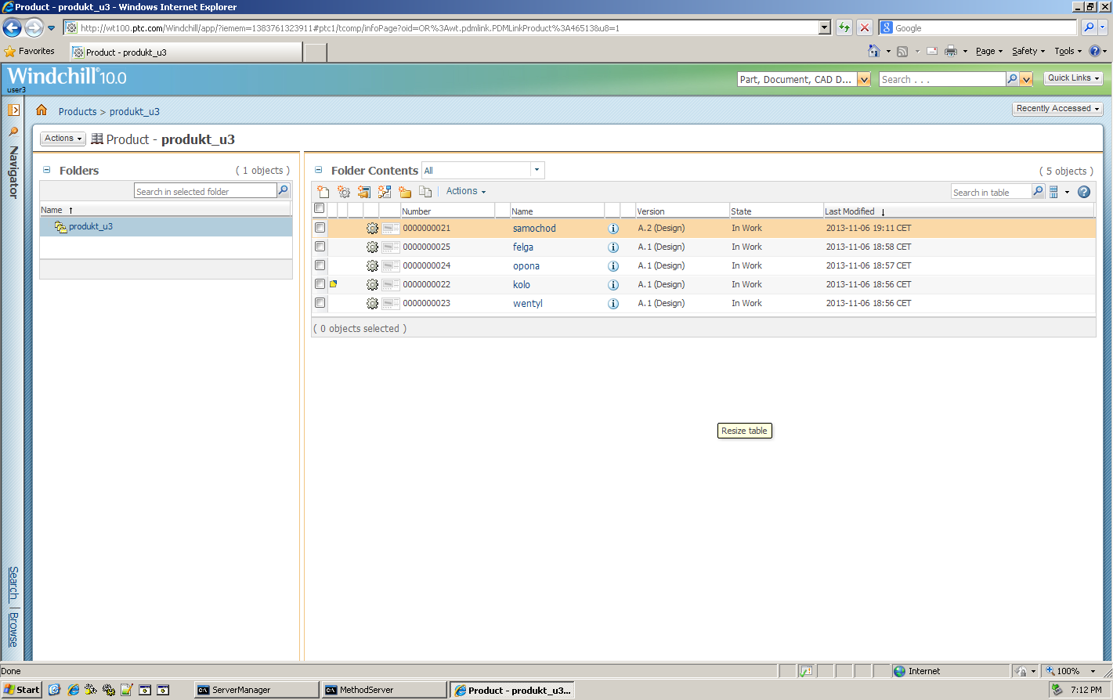Click the New Folder icon in toolbar

405,192
